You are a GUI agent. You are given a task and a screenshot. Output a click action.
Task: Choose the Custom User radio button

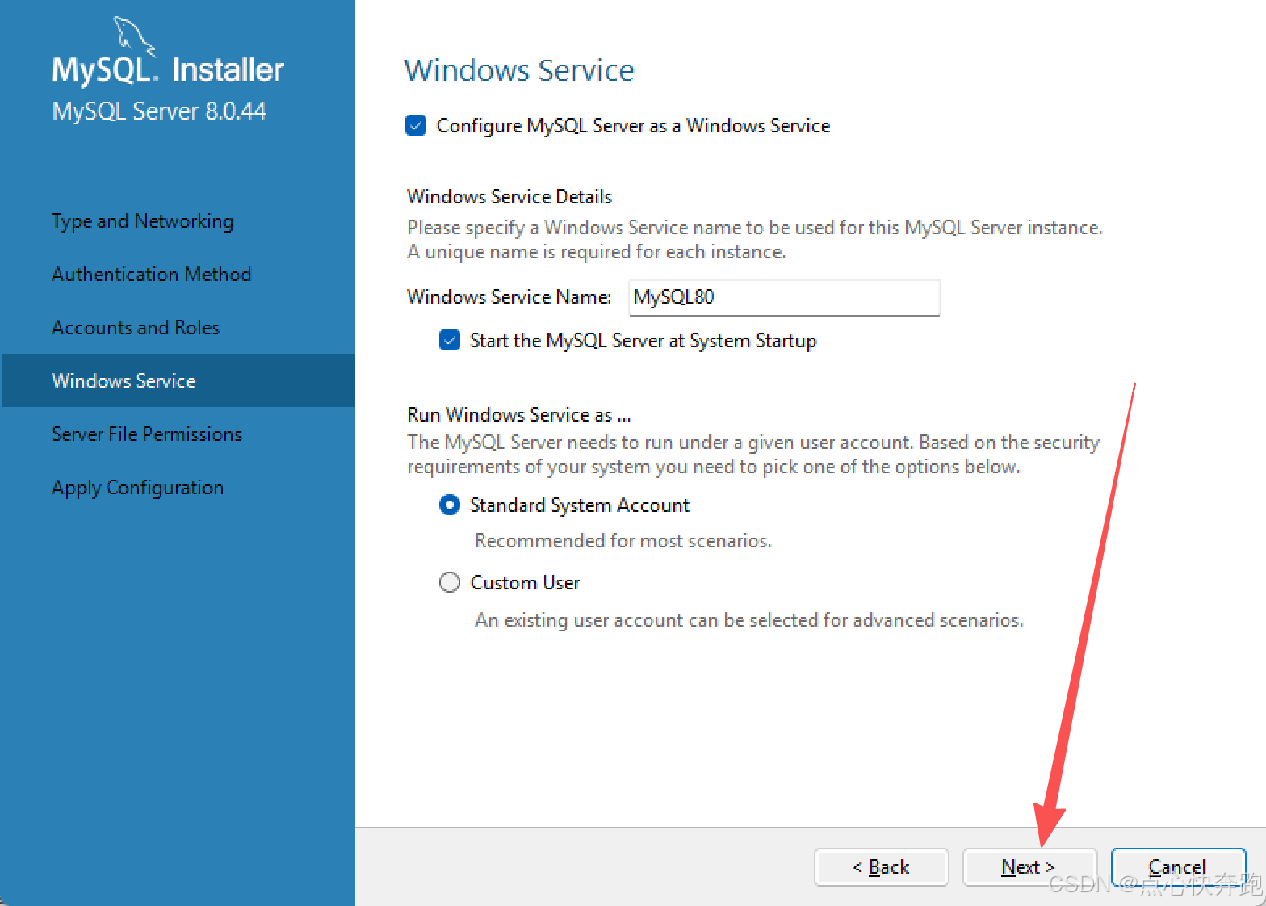(x=450, y=583)
